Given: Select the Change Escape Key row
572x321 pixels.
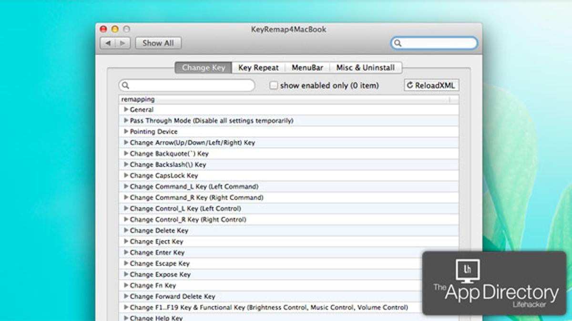Looking at the screenshot, I should coord(160,263).
